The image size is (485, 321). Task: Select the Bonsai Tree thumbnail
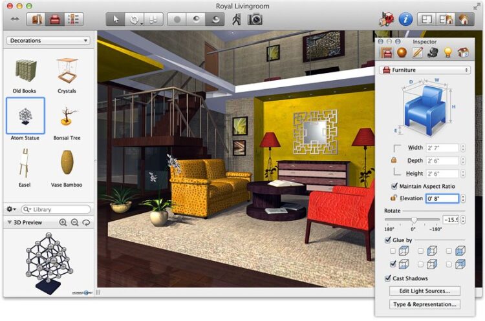pyautogui.click(x=66, y=116)
